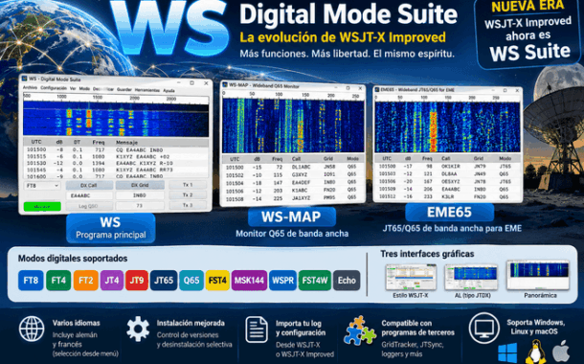The width and height of the screenshot is (584, 364).
Task: Click the DX Call button
Action: click(89, 185)
